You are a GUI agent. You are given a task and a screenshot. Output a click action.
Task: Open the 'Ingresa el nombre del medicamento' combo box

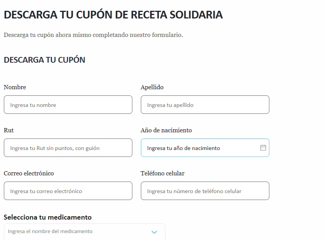click(x=85, y=232)
